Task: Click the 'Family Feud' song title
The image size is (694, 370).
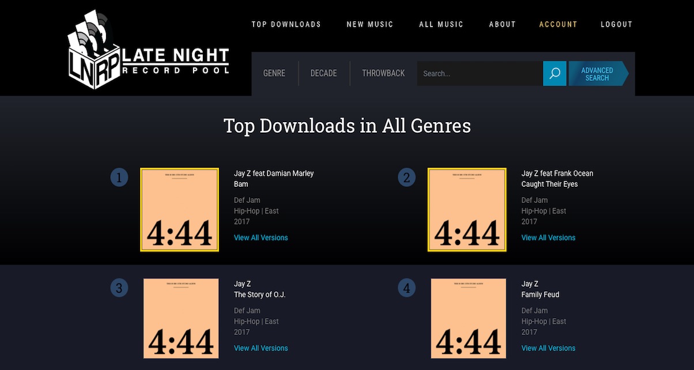Action: [541, 295]
